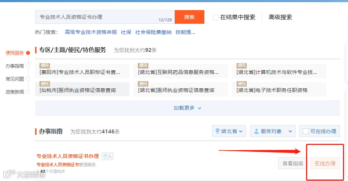Open [湖北省]计算机技术与软件专业技... card

click(x=279, y=71)
